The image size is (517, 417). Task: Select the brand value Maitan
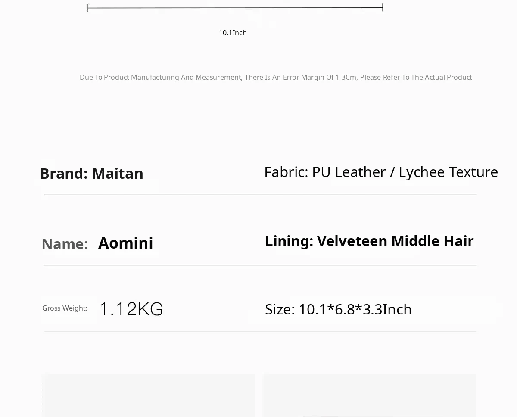tap(118, 174)
